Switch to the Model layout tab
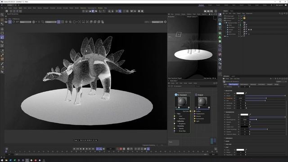The image size is (288, 162). coord(210,5)
